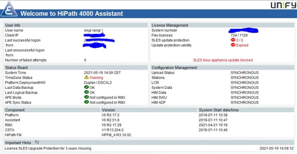The height and width of the screenshot is (154, 297).
Task: Click the Assistant version V6 R2.51.8
Action: point(110,120)
